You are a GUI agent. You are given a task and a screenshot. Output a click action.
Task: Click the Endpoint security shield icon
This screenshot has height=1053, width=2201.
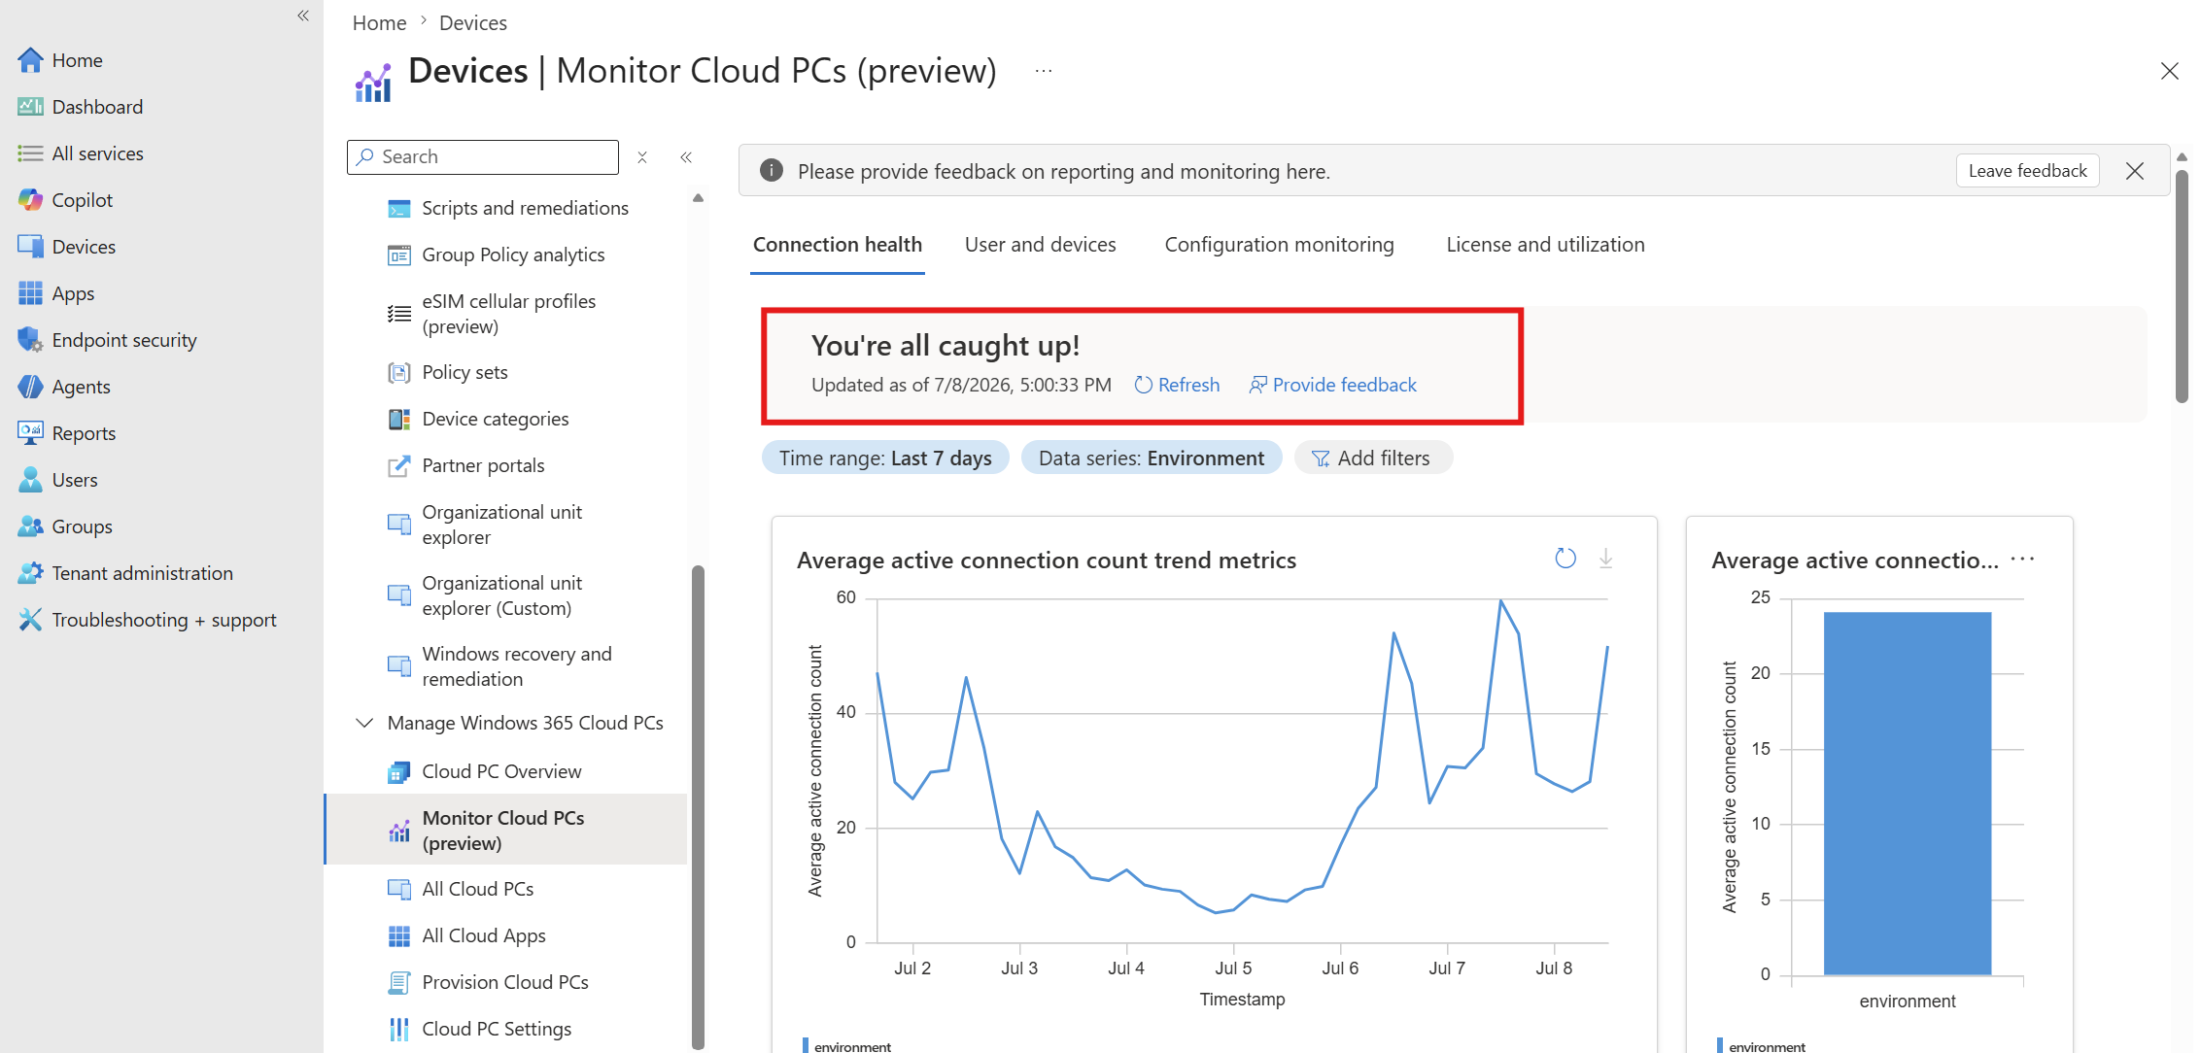(30, 340)
